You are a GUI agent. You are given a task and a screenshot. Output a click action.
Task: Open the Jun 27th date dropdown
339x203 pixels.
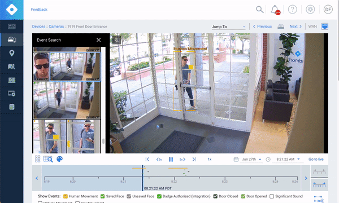pyautogui.click(x=251, y=159)
